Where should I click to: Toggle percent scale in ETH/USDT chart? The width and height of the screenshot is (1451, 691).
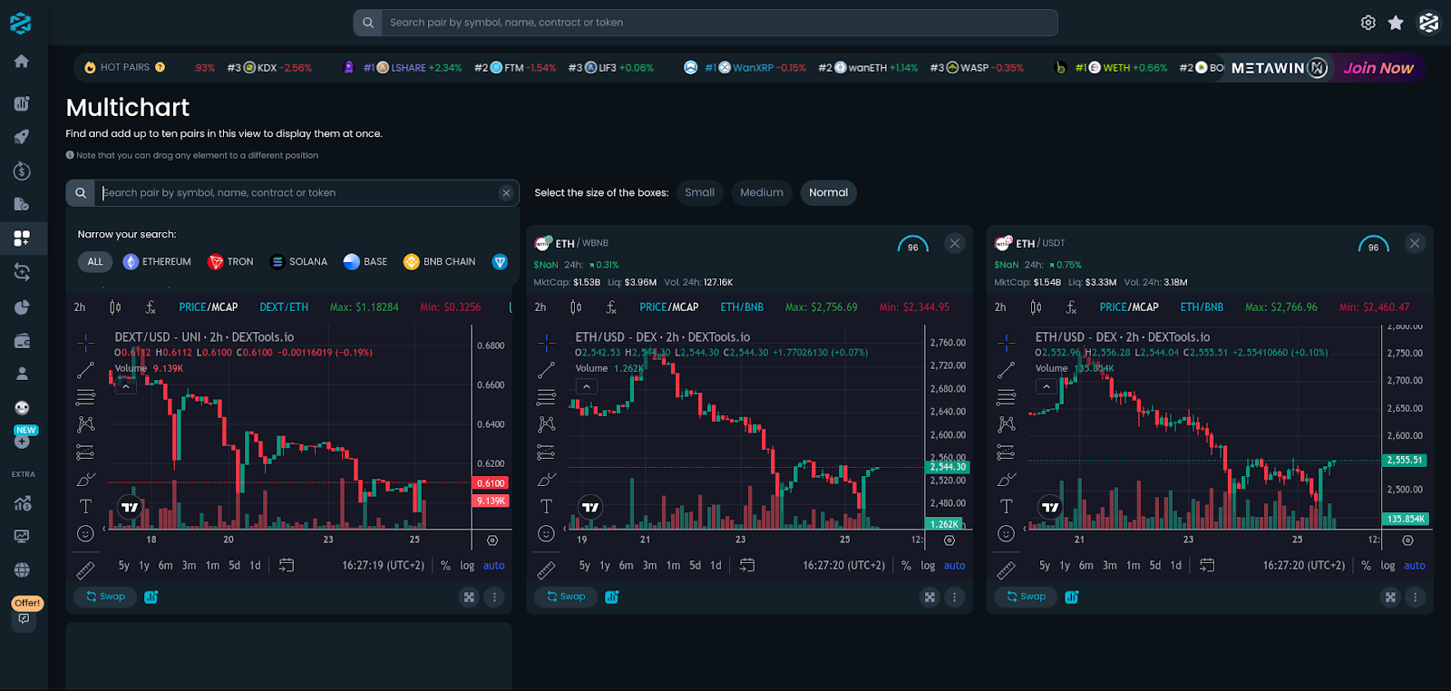[1366, 565]
